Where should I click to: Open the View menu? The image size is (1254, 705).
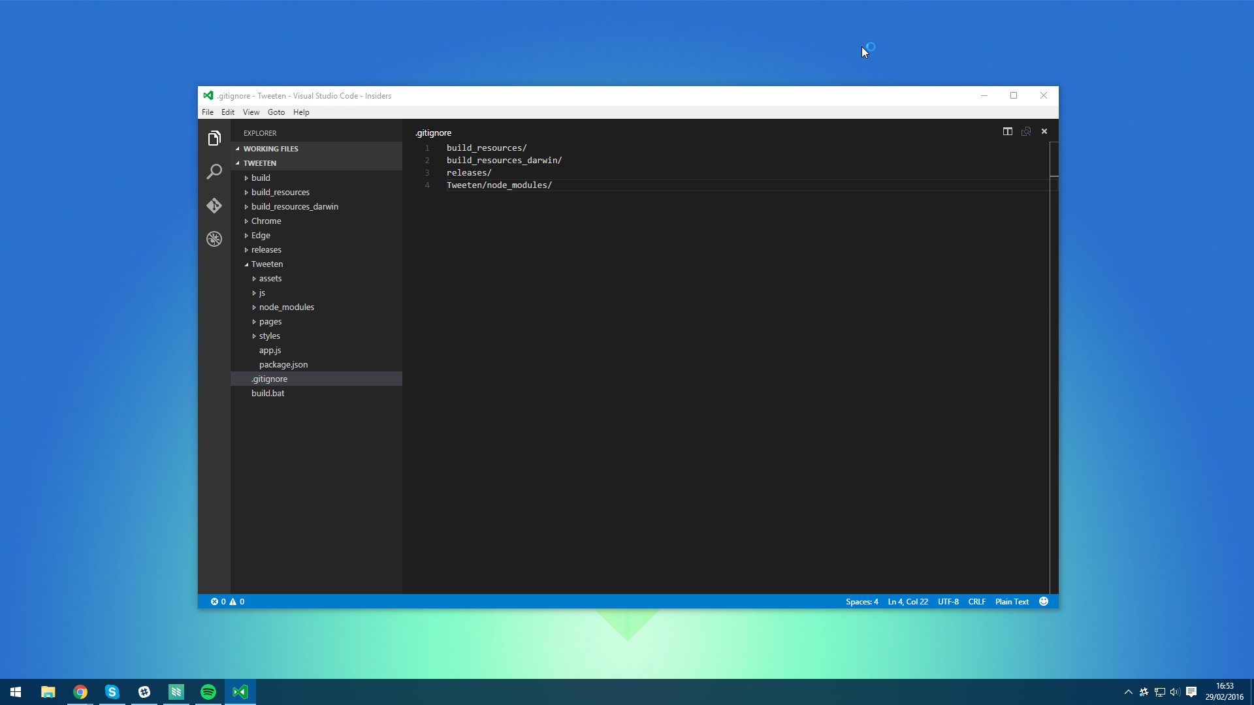[251, 112]
